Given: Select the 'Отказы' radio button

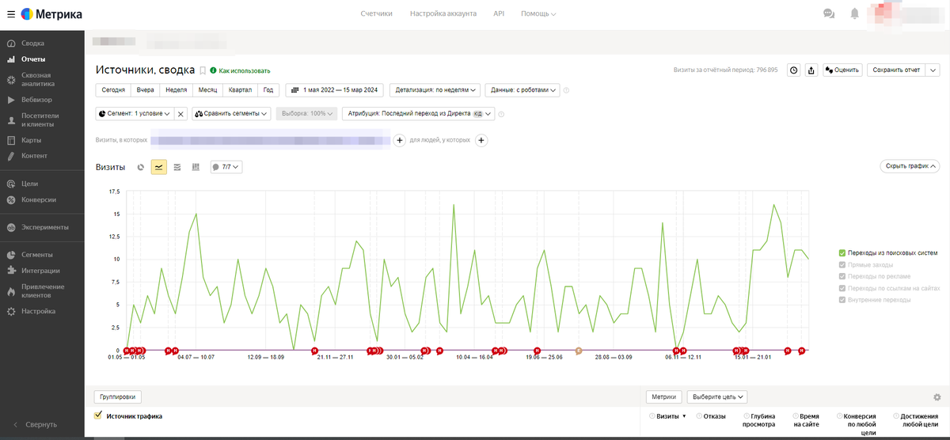Looking at the screenshot, I should point(699,415).
